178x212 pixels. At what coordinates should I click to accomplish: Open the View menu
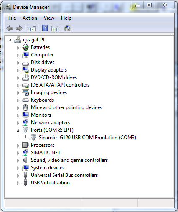[49, 18]
